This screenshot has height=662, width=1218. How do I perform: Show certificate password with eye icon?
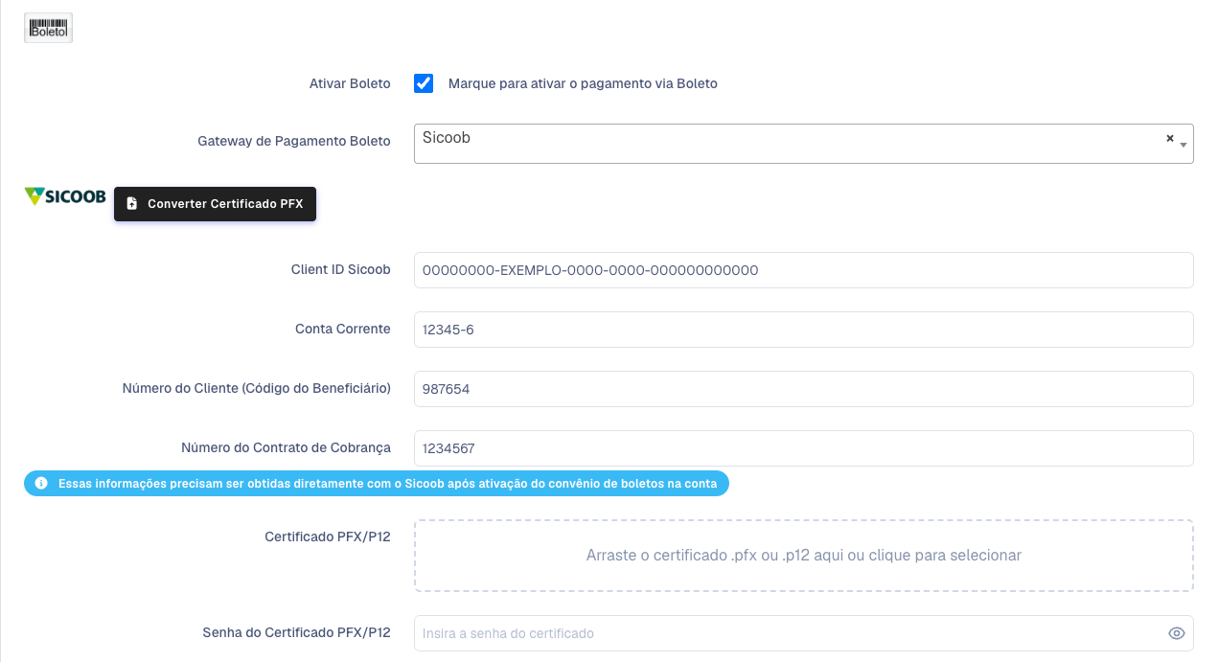coord(1177,633)
